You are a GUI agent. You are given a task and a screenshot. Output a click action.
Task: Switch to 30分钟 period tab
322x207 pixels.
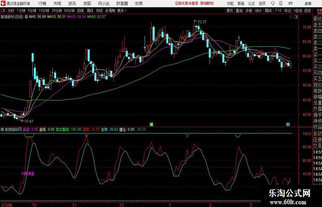pos(57,11)
